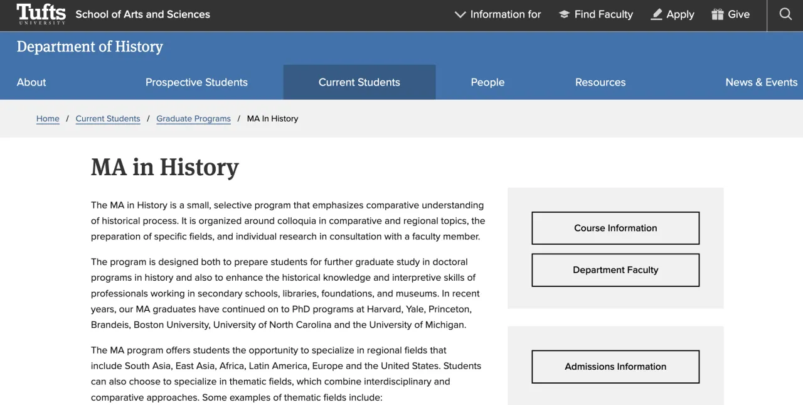Click the Tufts University logo
This screenshot has width=803, height=405.
(41, 14)
